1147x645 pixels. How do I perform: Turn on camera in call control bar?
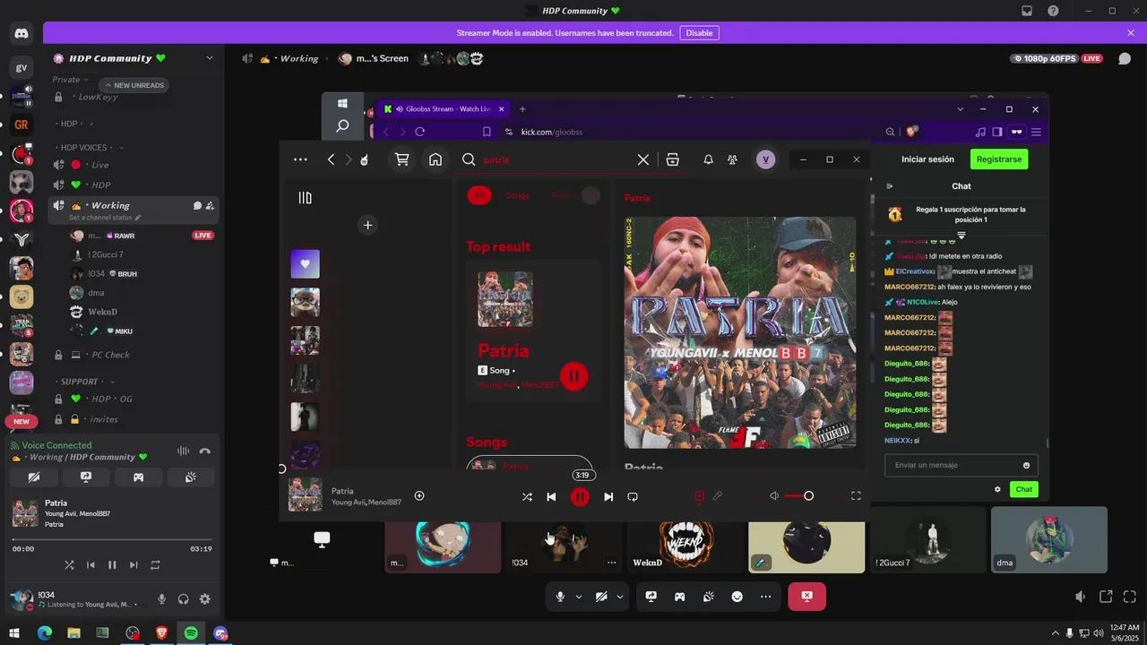click(601, 597)
